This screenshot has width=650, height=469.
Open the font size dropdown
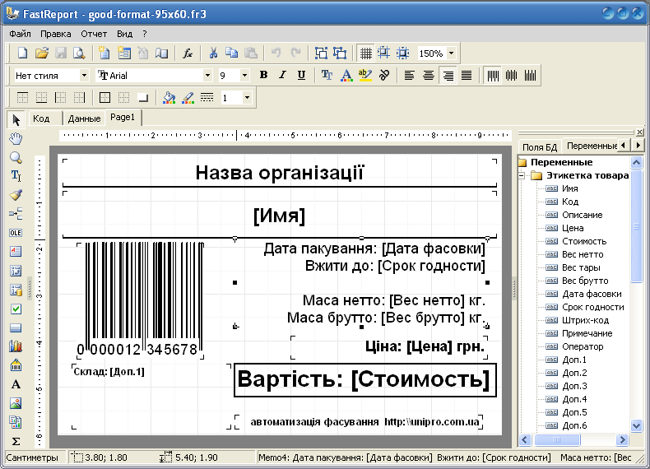click(244, 76)
